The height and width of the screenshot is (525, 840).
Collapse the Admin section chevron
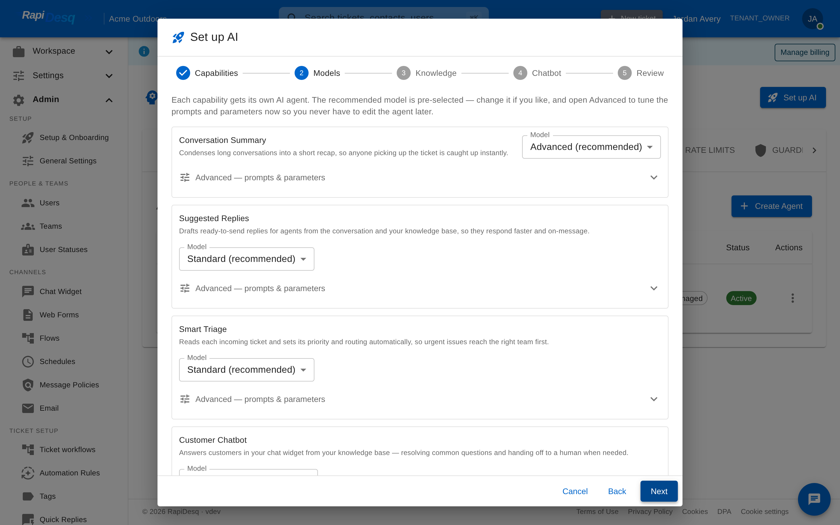tap(109, 100)
